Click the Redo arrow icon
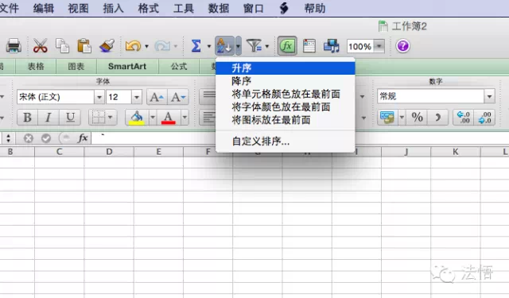 (x=162, y=46)
